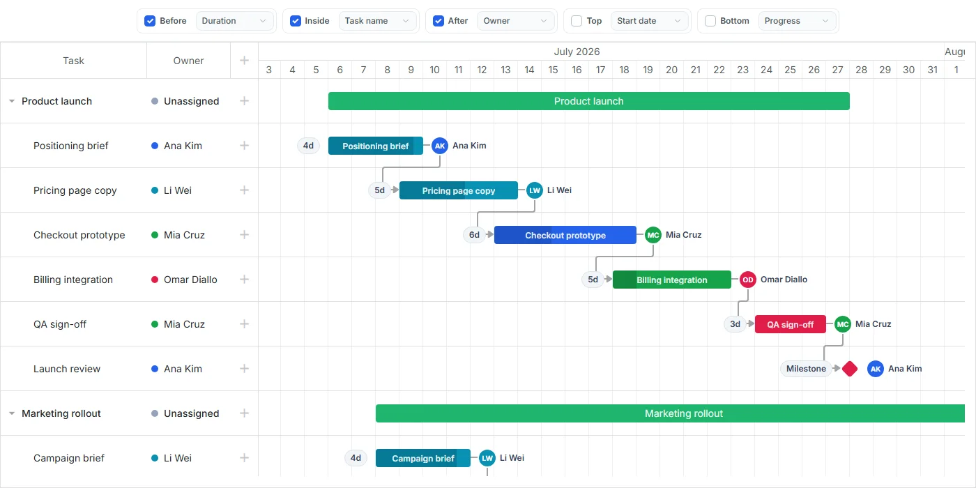This screenshot has height=488, width=976.
Task: Select Pricing page copy in the task list
Action: [x=75, y=190]
